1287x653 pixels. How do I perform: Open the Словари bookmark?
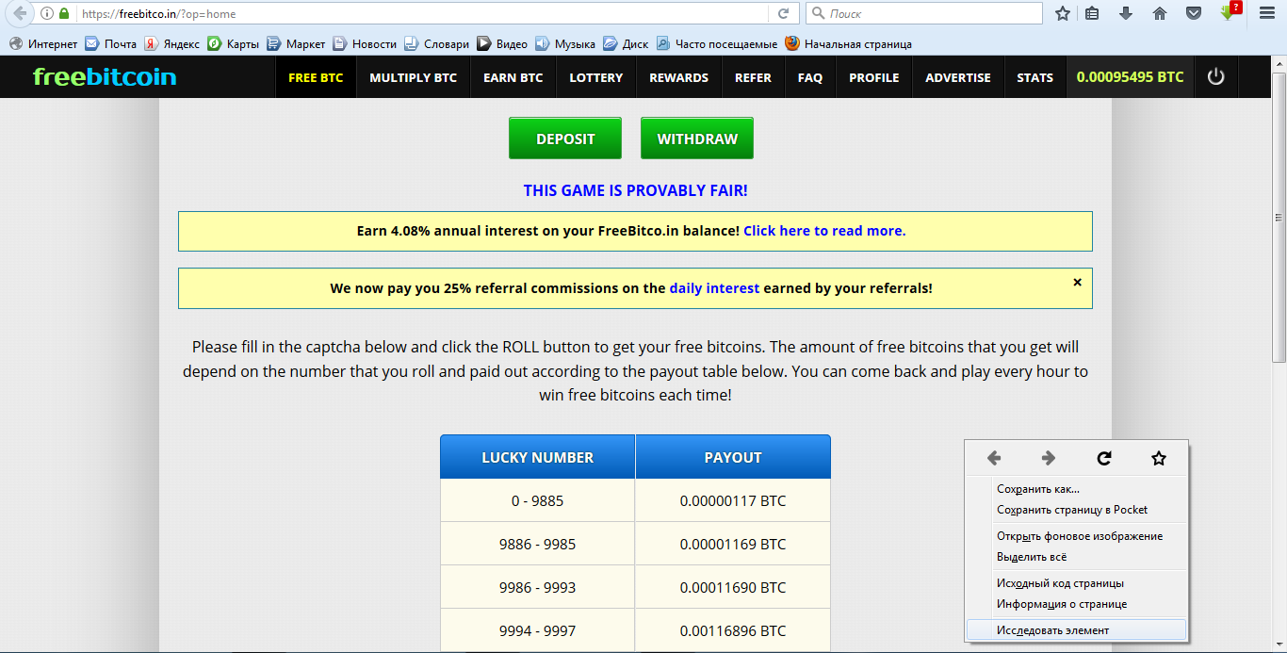pos(437,43)
